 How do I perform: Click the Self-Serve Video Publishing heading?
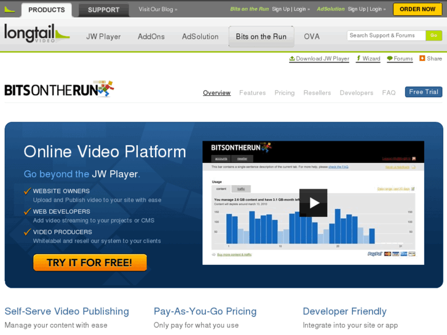(x=66, y=312)
